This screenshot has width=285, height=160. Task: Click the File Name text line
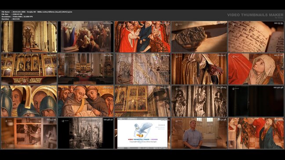pyautogui.click(x=37, y=12)
